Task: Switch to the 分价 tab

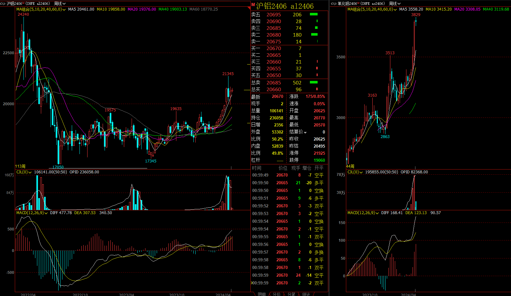Action: click(x=276, y=294)
